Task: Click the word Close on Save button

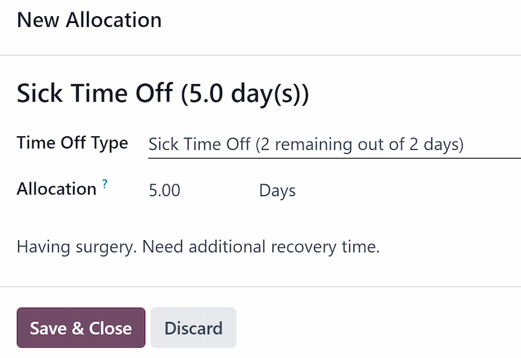Action: click(111, 328)
